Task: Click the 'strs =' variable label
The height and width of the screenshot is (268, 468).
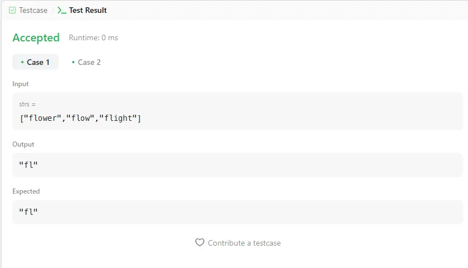Action: (x=27, y=104)
